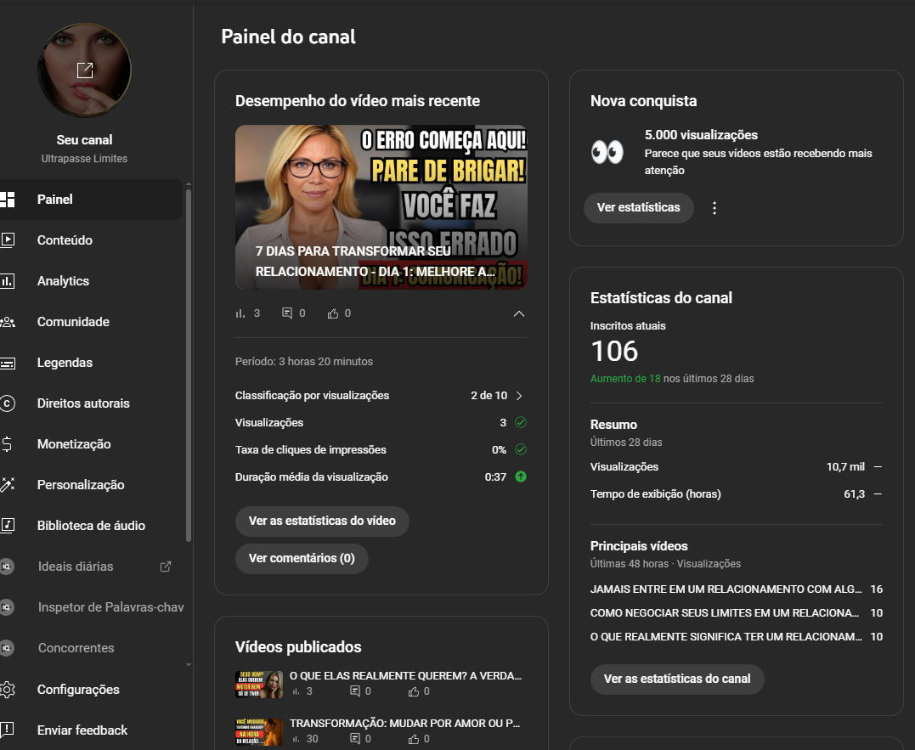Viewport: 915px width, 750px height.
Task: Click TRANSFORMAÇÃO video thumbnail
Action: pos(259,732)
